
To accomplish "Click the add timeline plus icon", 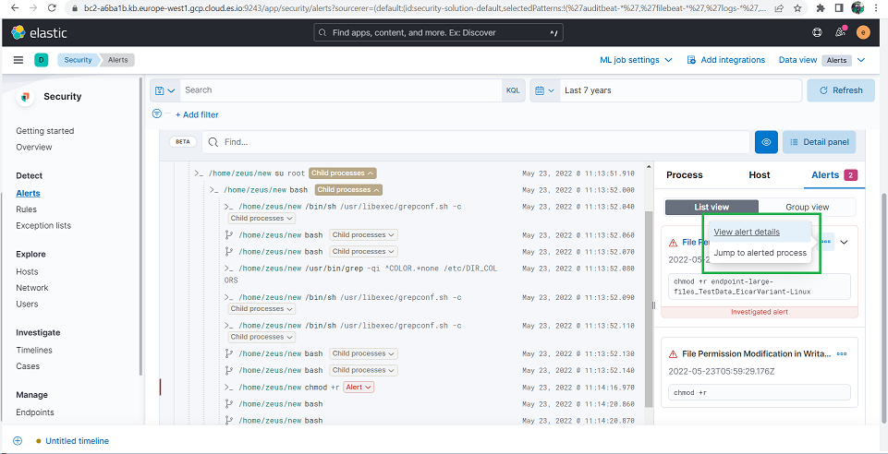I will pyautogui.click(x=18, y=441).
